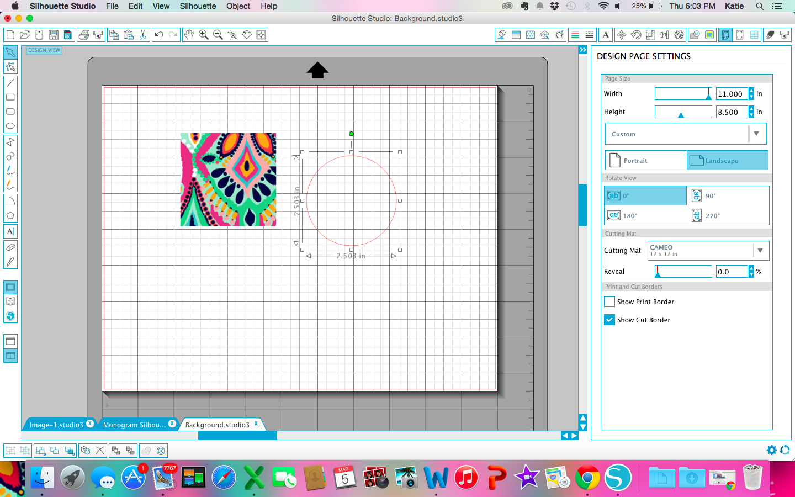Open the Text Style panel (A icon)

pyautogui.click(x=606, y=35)
